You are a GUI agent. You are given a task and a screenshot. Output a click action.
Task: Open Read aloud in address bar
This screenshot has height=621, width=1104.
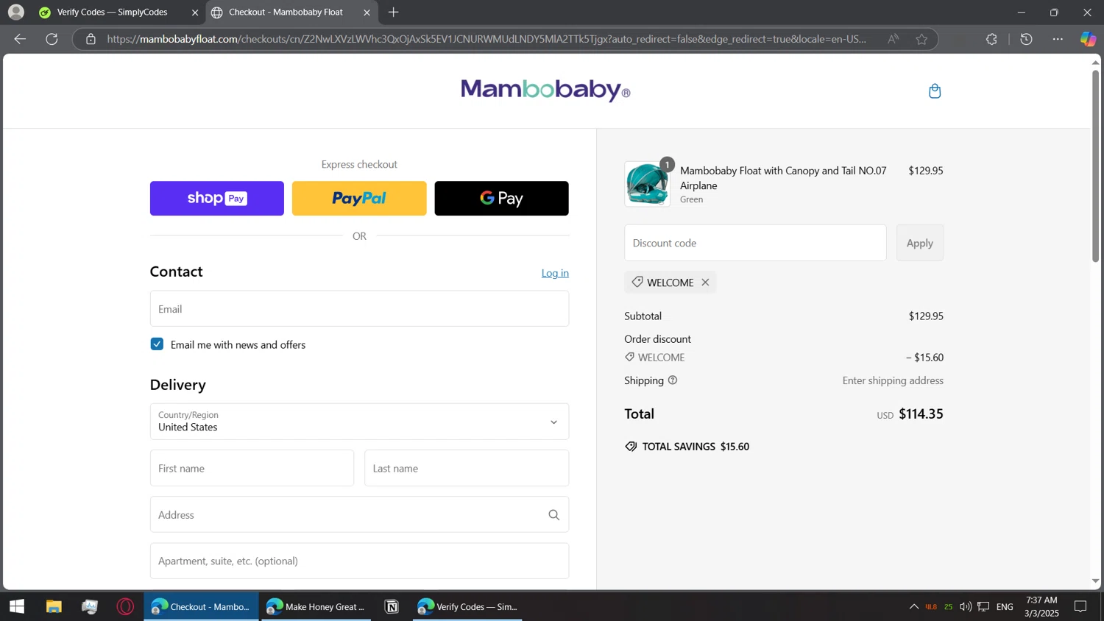click(x=893, y=39)
